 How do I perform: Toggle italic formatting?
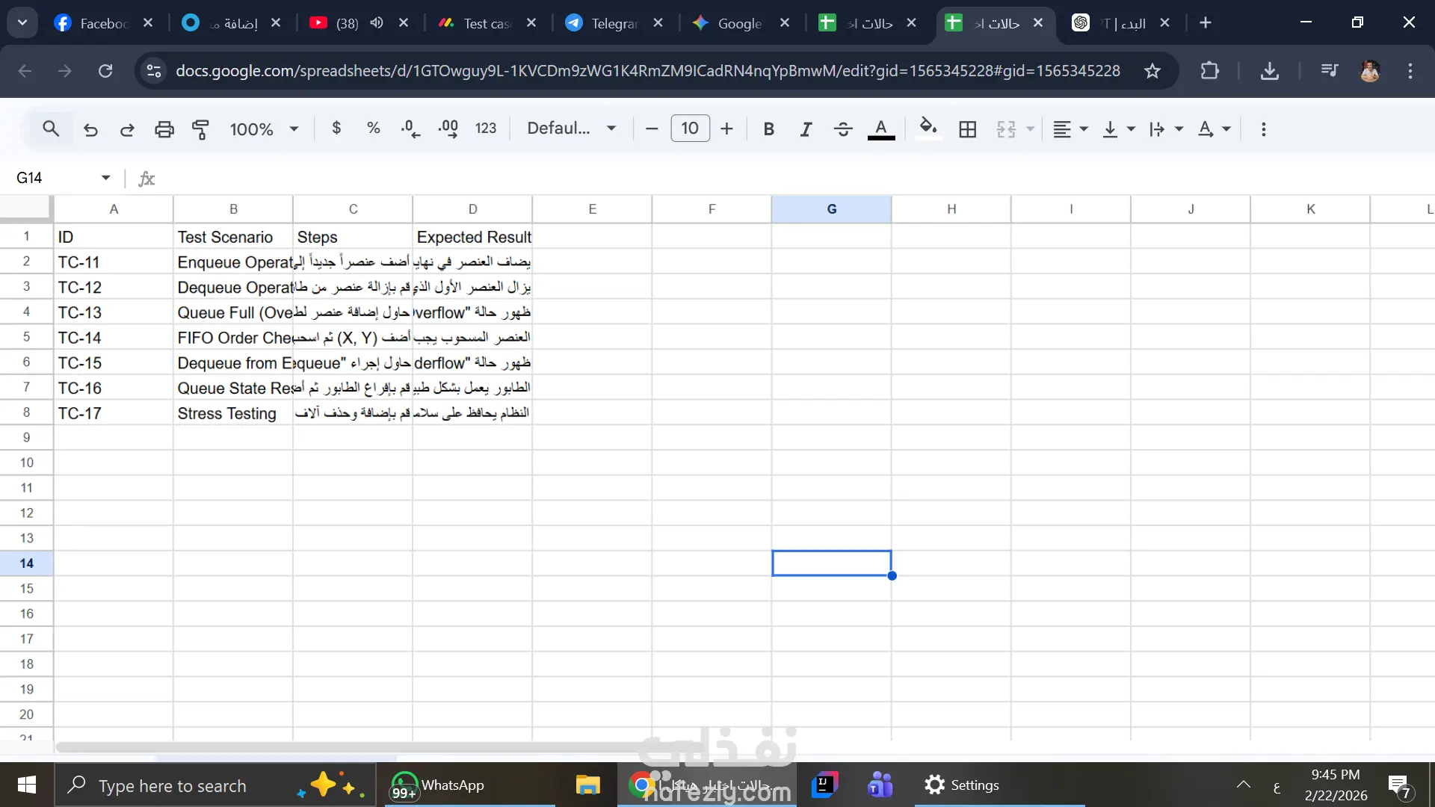click(806, 129)
